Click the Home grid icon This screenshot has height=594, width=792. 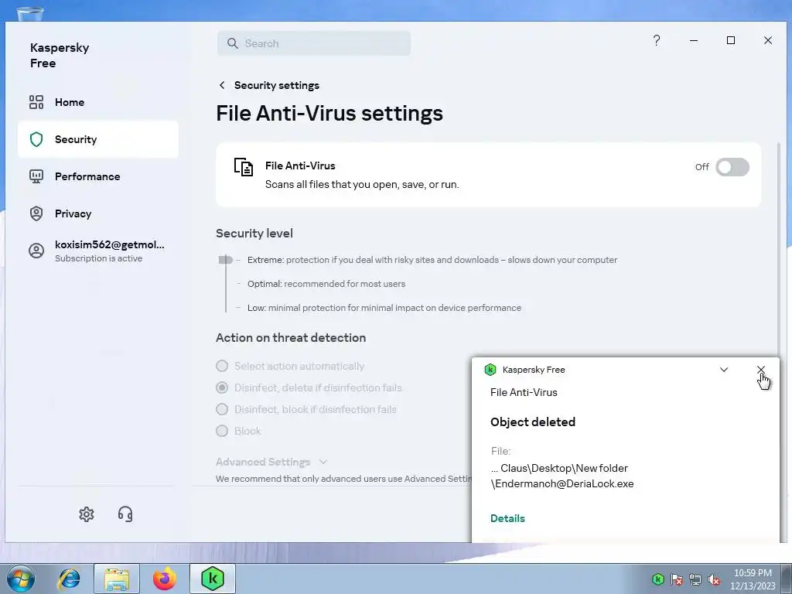pyautogui.click(x=36, y=102)
